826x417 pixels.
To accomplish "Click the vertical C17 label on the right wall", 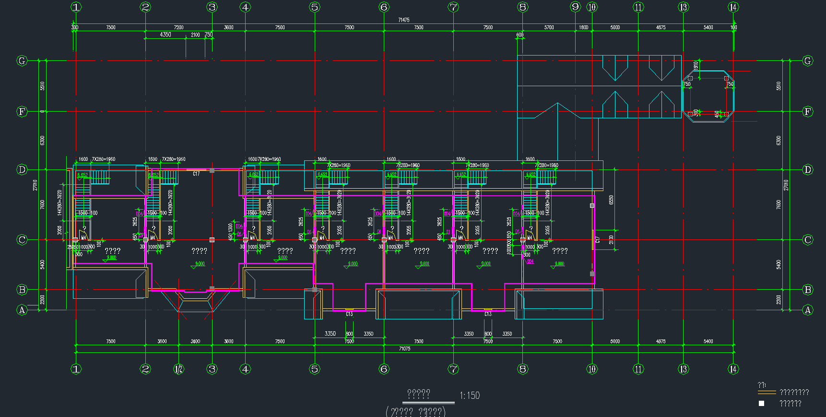I will (x=598, y=239).
